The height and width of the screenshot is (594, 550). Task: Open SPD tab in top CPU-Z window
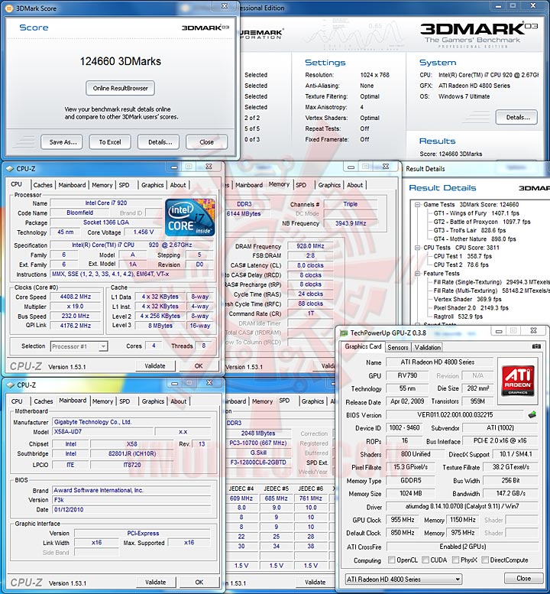125,185
